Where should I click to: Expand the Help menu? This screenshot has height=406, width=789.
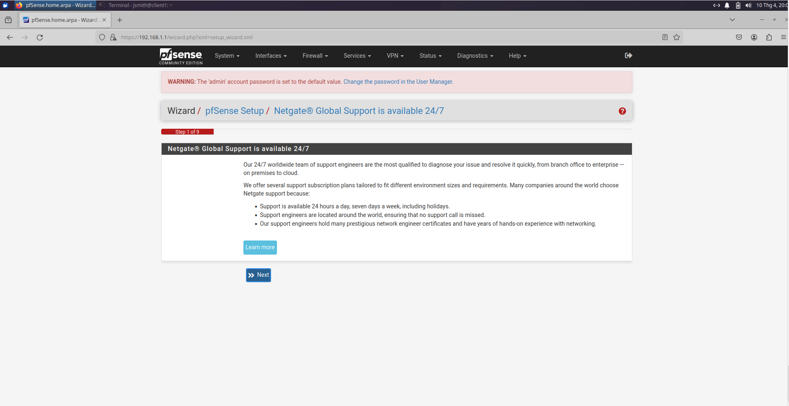(x=517, y=56)
